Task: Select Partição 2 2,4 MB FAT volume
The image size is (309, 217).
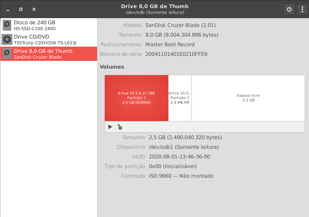Action: coord(180,98)
